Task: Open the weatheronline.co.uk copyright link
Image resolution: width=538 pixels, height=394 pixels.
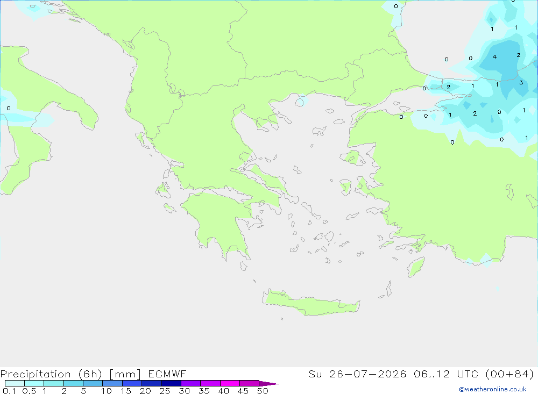Action: (x=493, y=389)
